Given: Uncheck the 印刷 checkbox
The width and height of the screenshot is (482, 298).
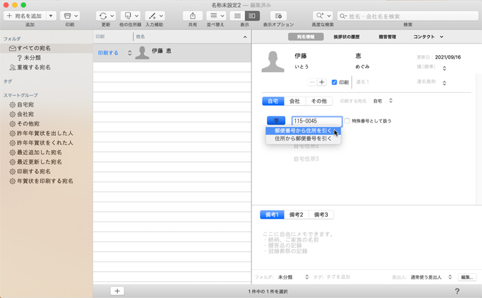Looking at the screenshot, I should pyautogui.click(x=335, y=83).
